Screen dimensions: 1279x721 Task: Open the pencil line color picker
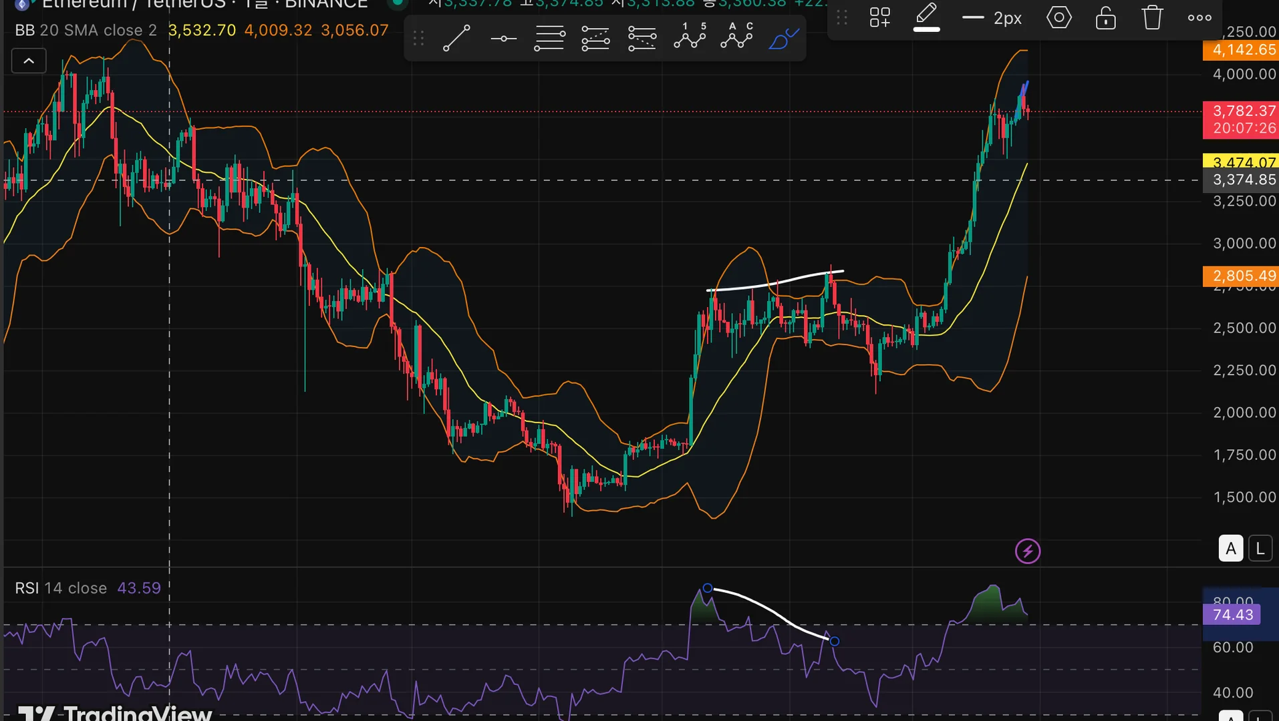tap(926, 18)
